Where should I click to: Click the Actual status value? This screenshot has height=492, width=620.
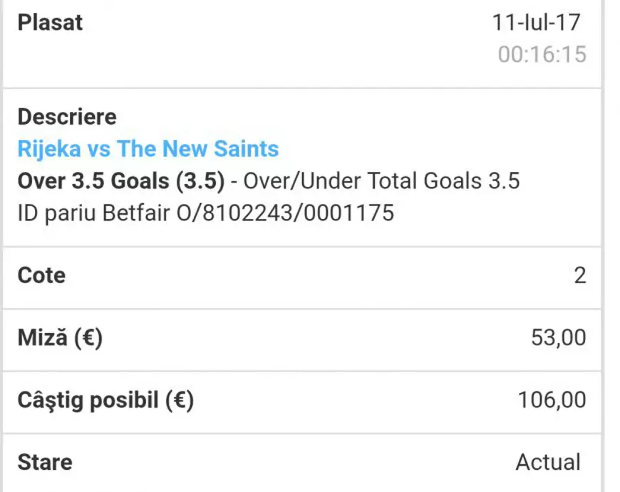tap(548, 462)
